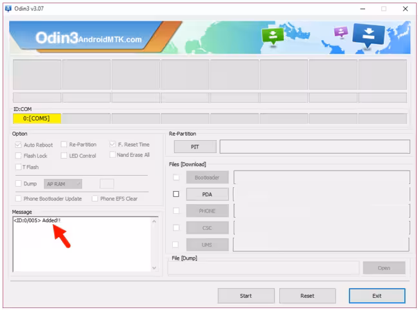Image resolution: width=418 pixels, height=310 pixels.
Task: Click the PIT button
Action: (195, 147)
